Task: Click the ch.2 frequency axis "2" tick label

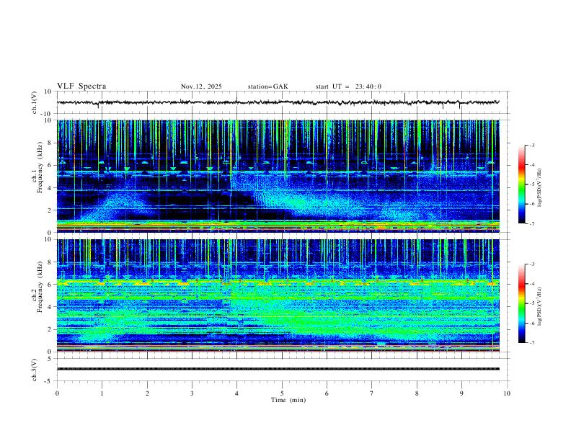Action: click(50, 329)
